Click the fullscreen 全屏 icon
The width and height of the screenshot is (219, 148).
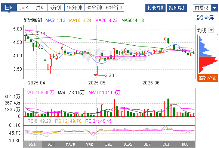[x=200, y=17]
